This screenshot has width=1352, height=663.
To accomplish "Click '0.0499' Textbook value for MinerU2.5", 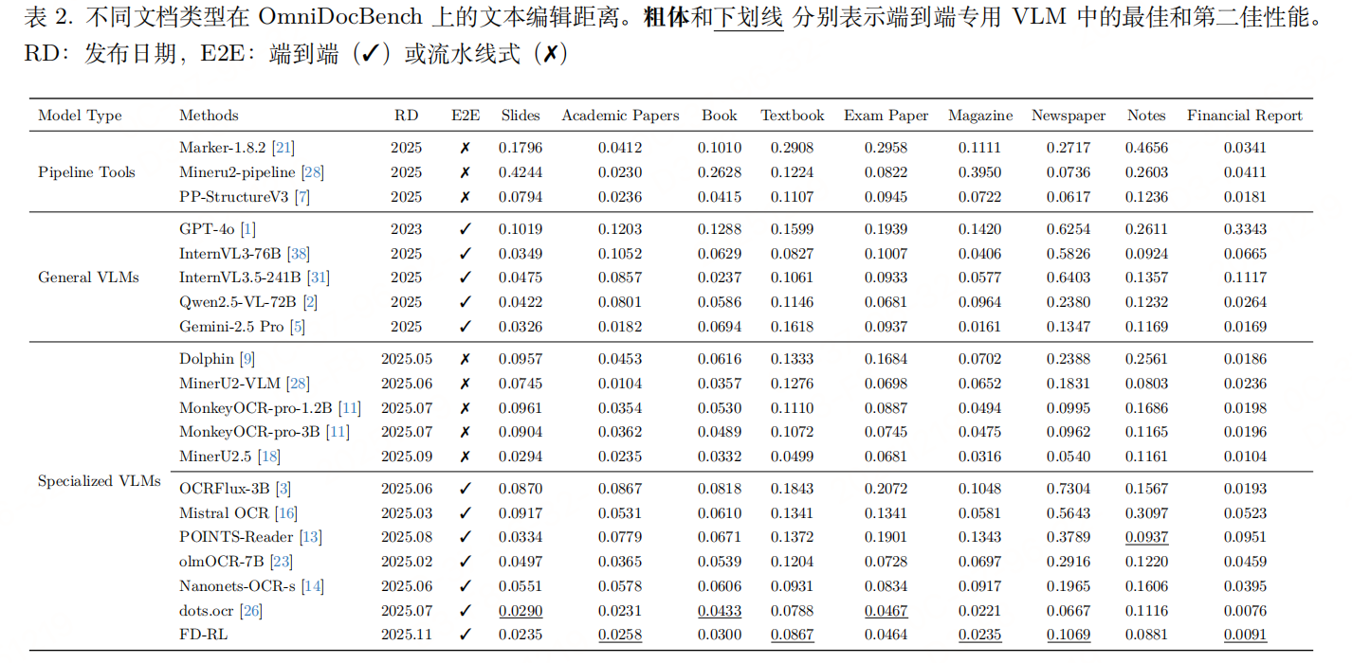I will point(793,457).
